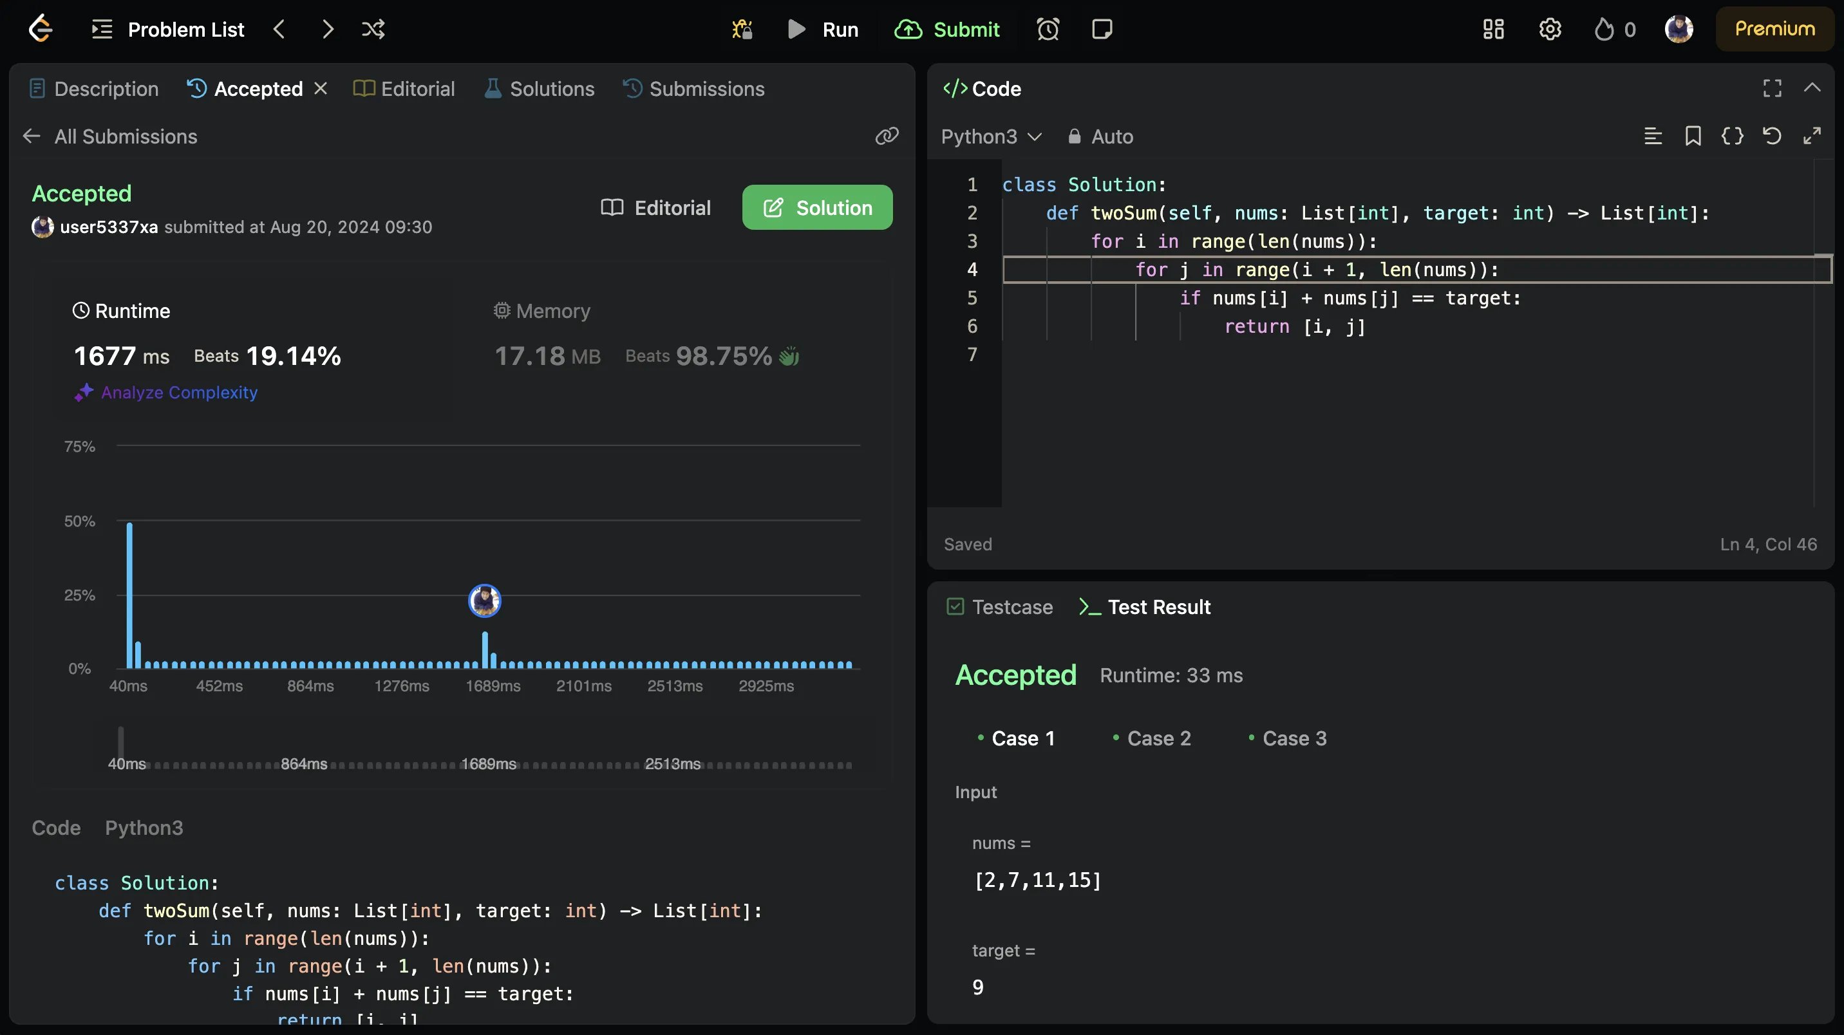Open the debugger bug icon
Viewport: 1844px width, 1035px height.
[x=742, y=30]
